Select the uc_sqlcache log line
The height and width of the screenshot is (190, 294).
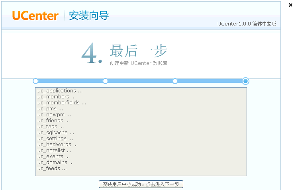(56, 133)
